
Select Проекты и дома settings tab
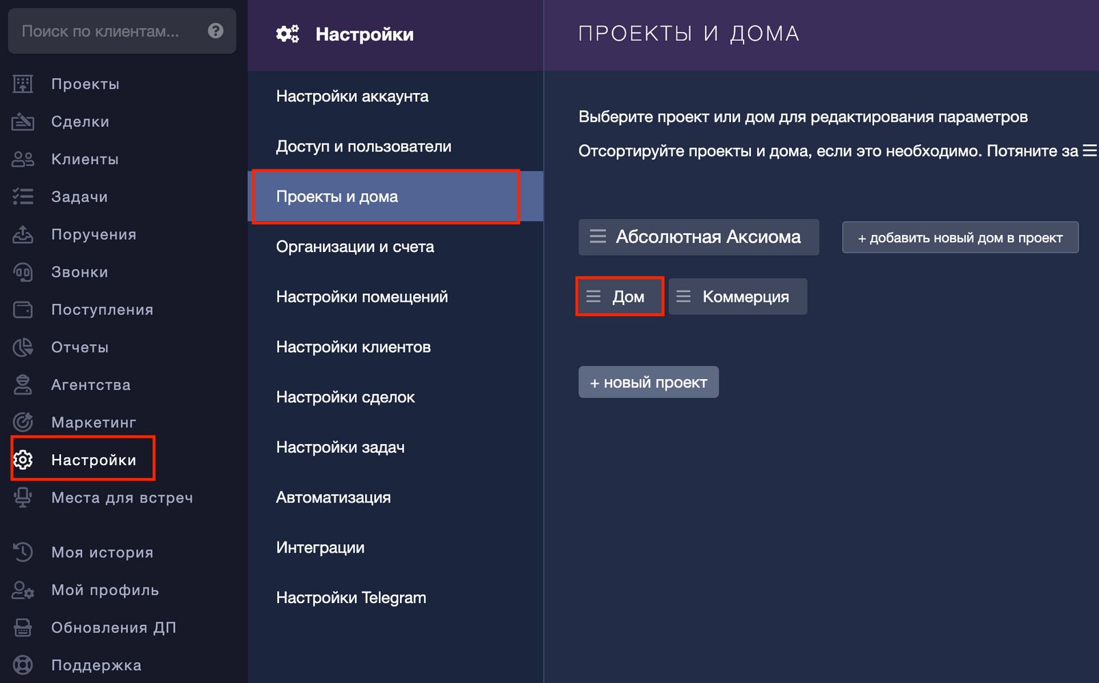(395, 197)
